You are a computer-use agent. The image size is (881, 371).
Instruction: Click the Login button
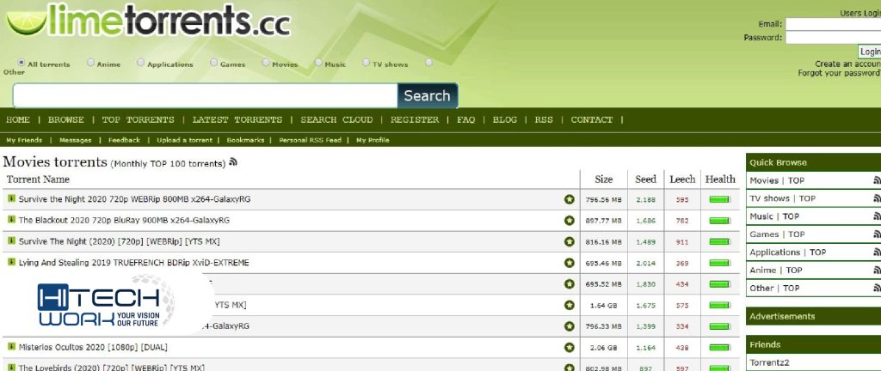[x=870, y=52]
